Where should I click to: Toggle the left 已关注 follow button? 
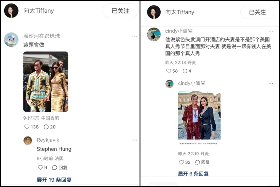tap(120, 11)
